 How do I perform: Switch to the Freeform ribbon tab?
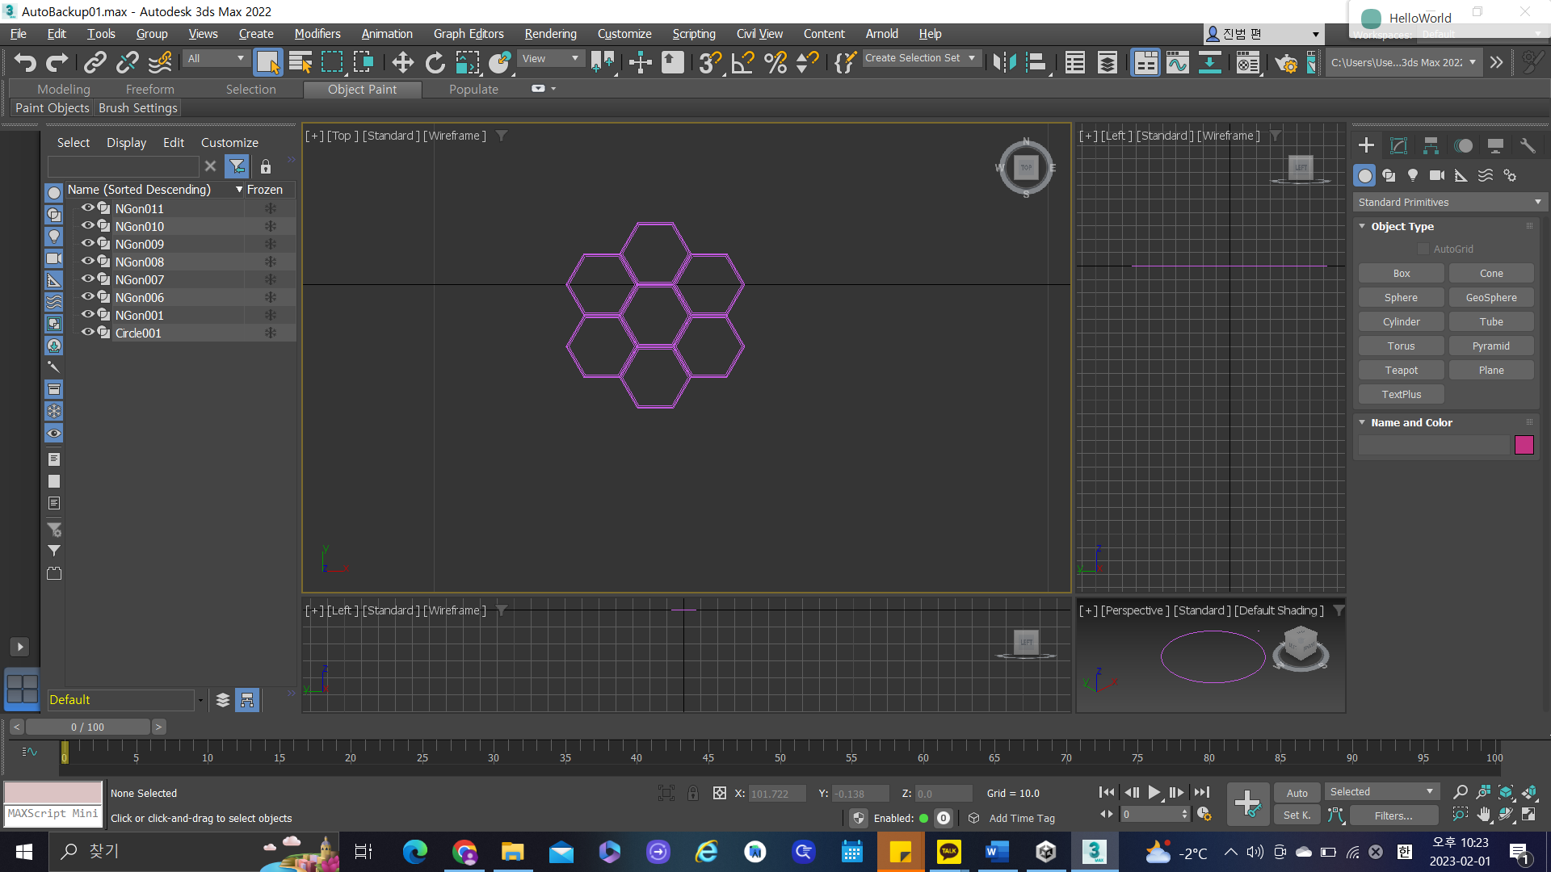(149, 89)
